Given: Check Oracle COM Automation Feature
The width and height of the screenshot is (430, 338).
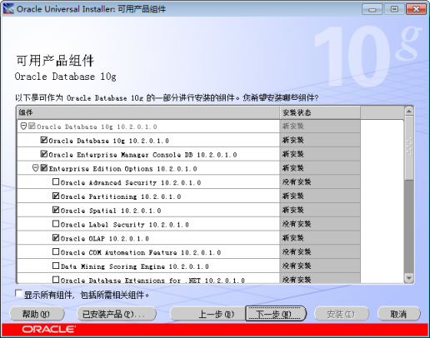Looking at the screenshot, I should 56,251.
